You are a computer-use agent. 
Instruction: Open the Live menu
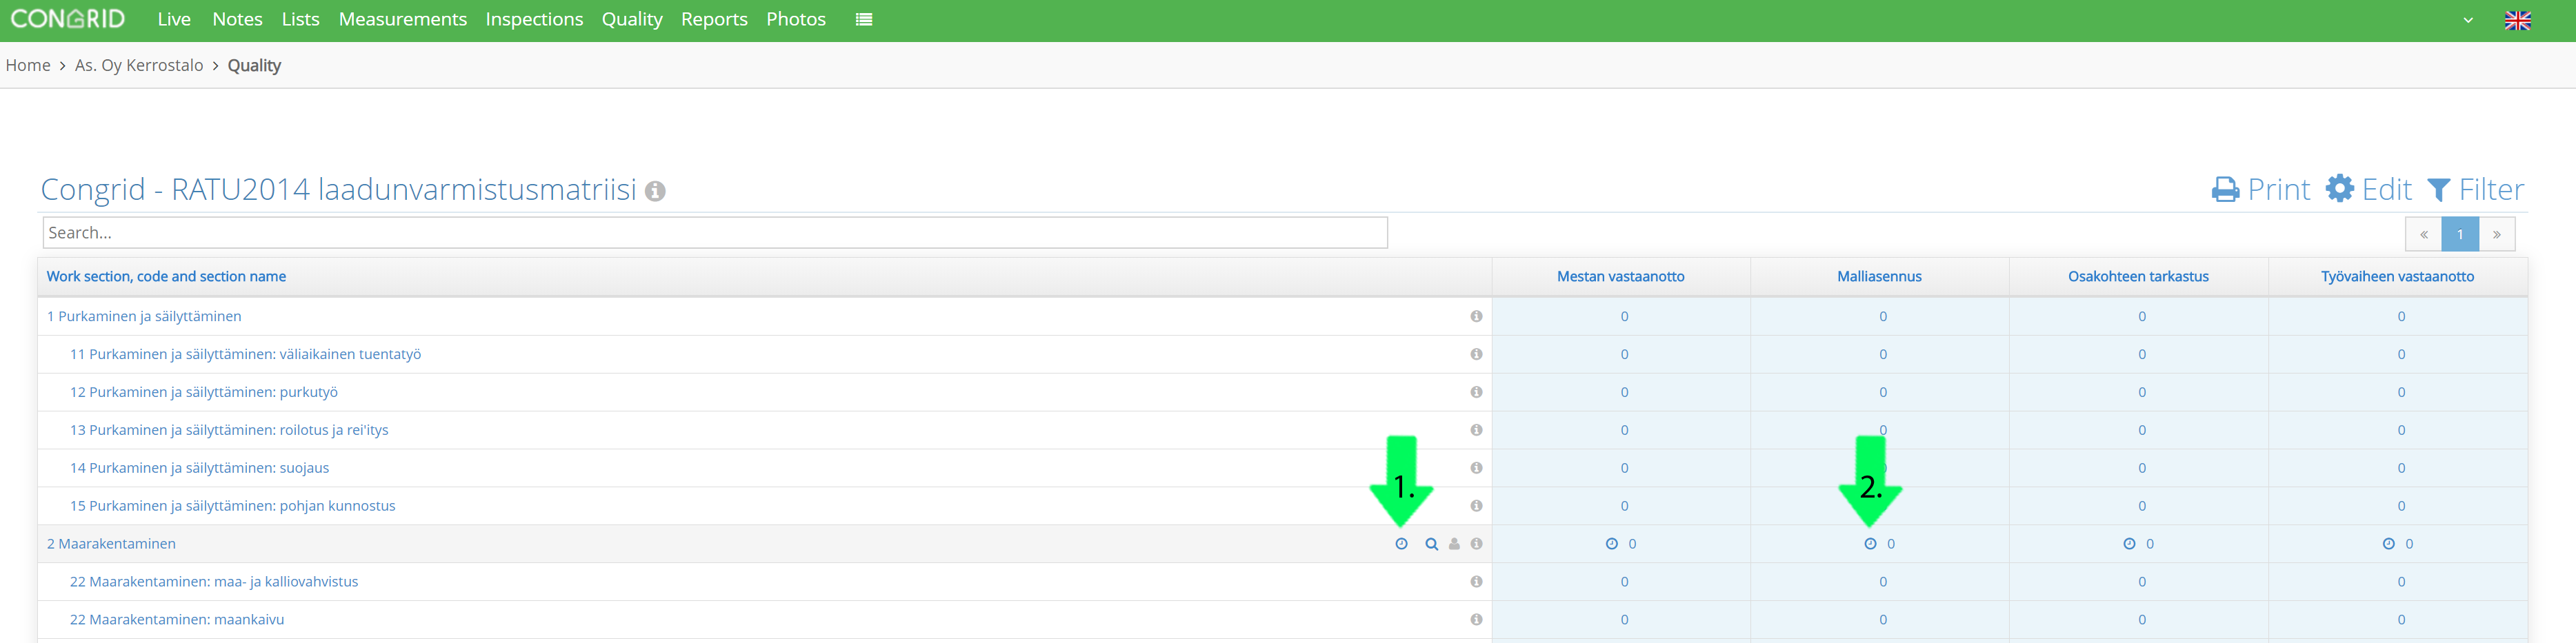tap(174, 19)
